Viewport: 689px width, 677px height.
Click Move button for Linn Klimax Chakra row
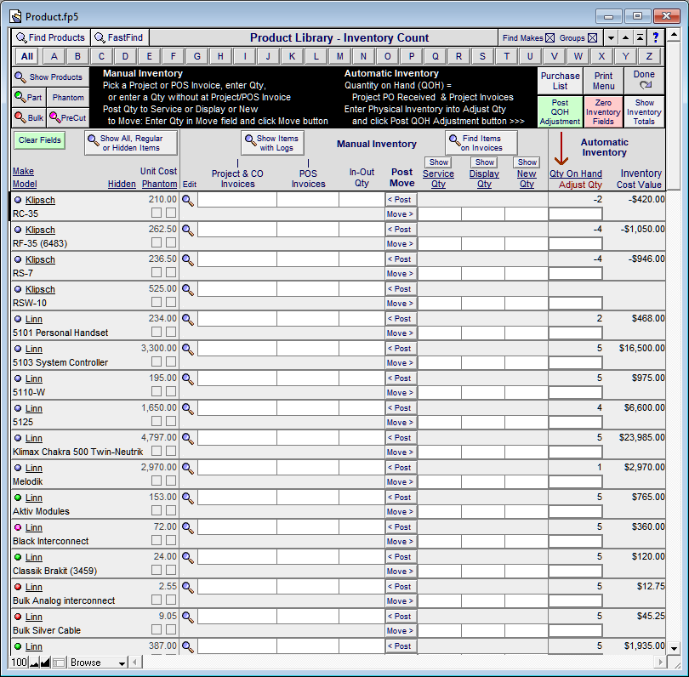coord(401,452)
